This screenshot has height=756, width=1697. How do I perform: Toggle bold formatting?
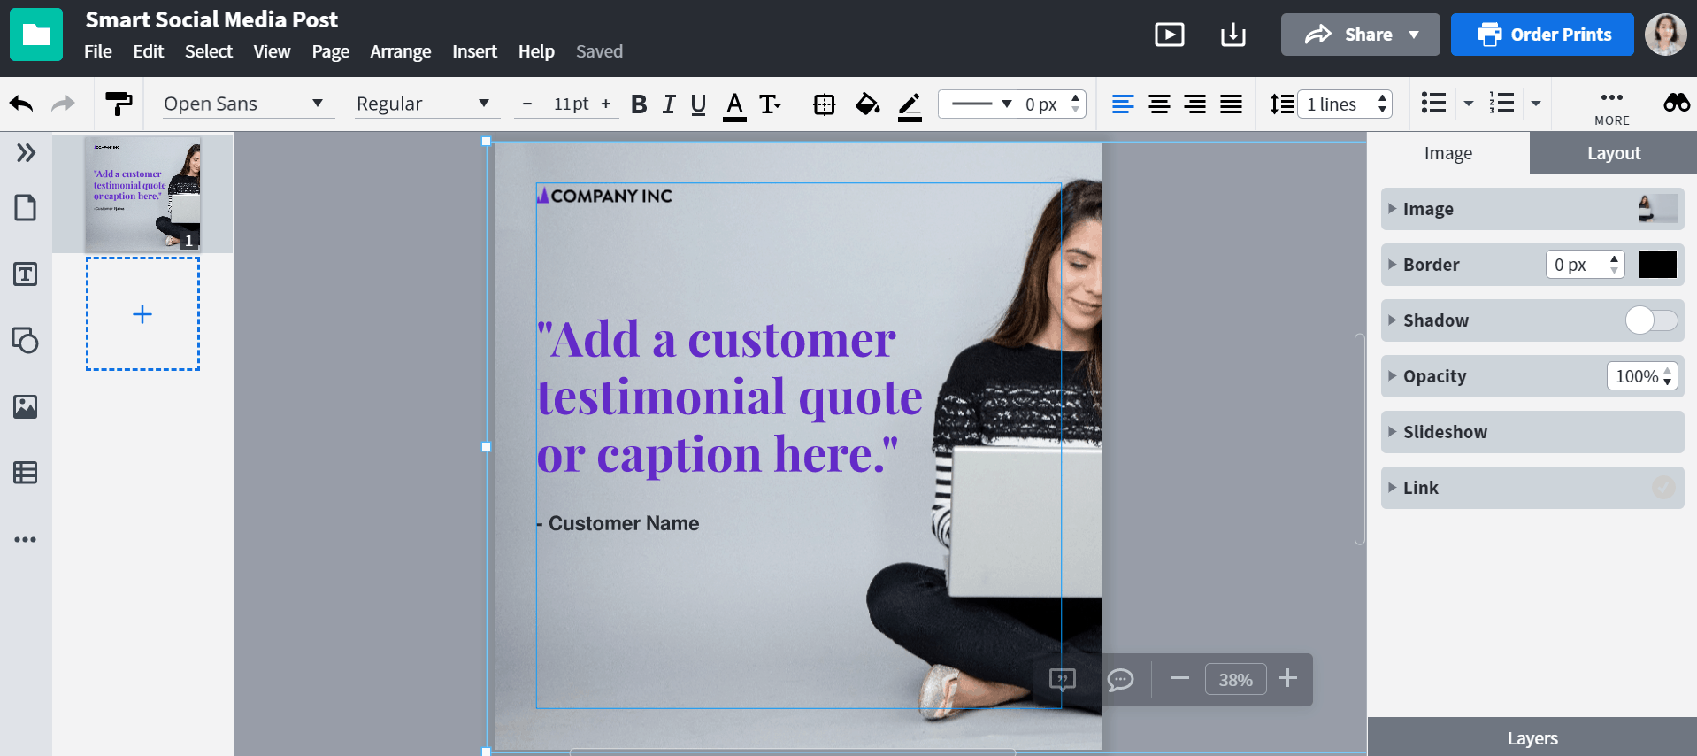639,104
